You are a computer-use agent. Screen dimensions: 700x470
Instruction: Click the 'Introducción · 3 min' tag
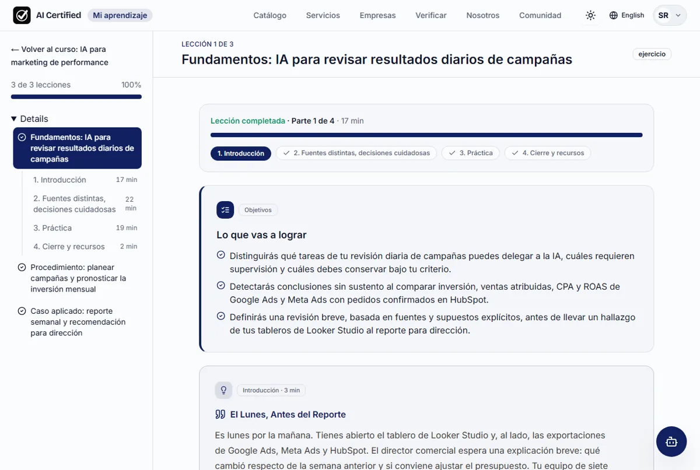coord(271,390)
